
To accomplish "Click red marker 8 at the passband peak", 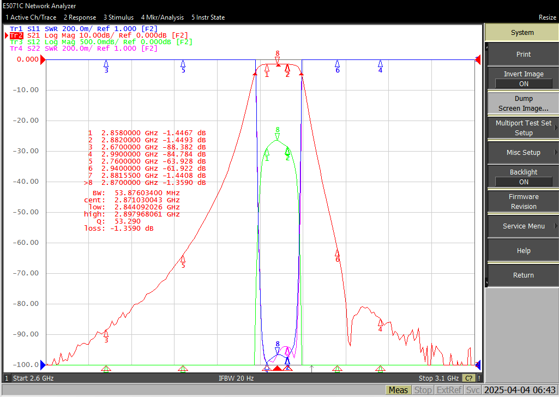I will tap(278, 60).
